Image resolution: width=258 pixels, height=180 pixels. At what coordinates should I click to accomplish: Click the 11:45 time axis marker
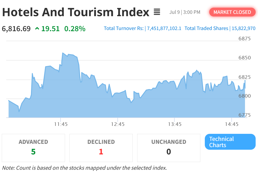click(61, 124)
